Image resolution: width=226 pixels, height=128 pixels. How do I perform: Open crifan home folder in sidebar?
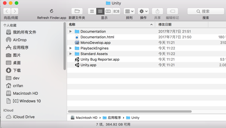click(18, 86)
